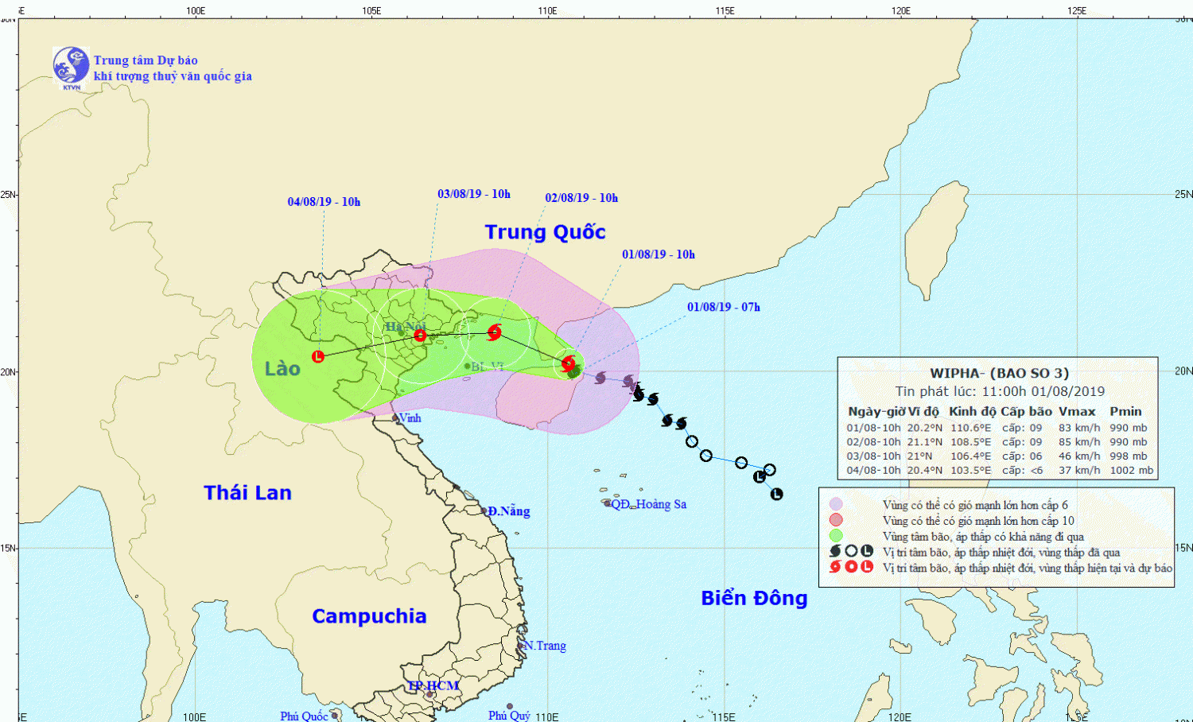This screenshot has height=722, width=1193.
Task: Click the 01/08/19 - 10h position label
Action: coord(659,254)
